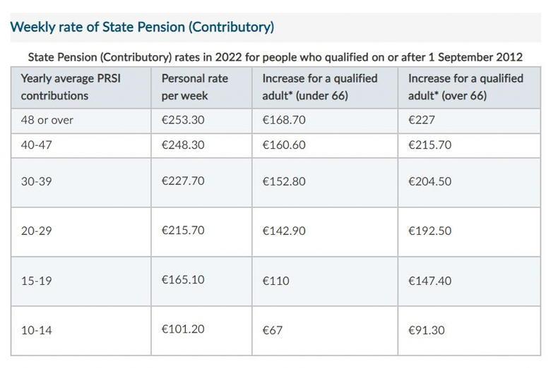Click the "qualified adult* (over 66)" column header
The height and width of the screenshot is (368, 558).
(465, 87)
